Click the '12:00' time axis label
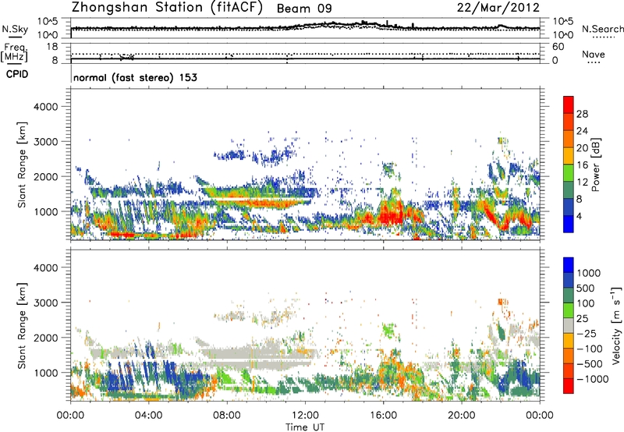Screen dimensions: 624x432 pos(305,416)
